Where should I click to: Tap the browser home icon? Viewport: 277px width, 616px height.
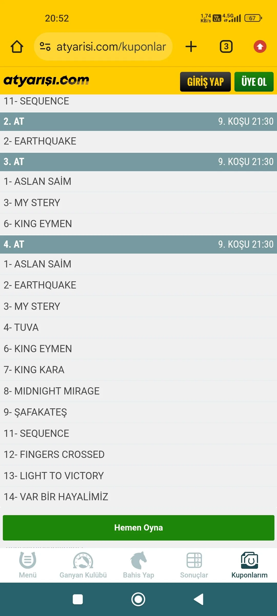pyautogui.click(x=17, y=47)
